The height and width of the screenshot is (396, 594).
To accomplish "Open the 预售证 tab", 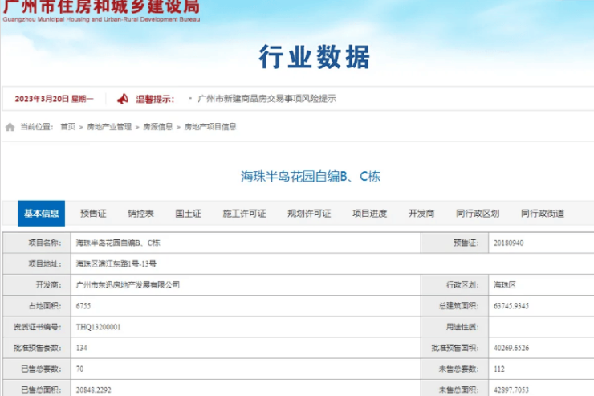I will [x=93, y=214].
